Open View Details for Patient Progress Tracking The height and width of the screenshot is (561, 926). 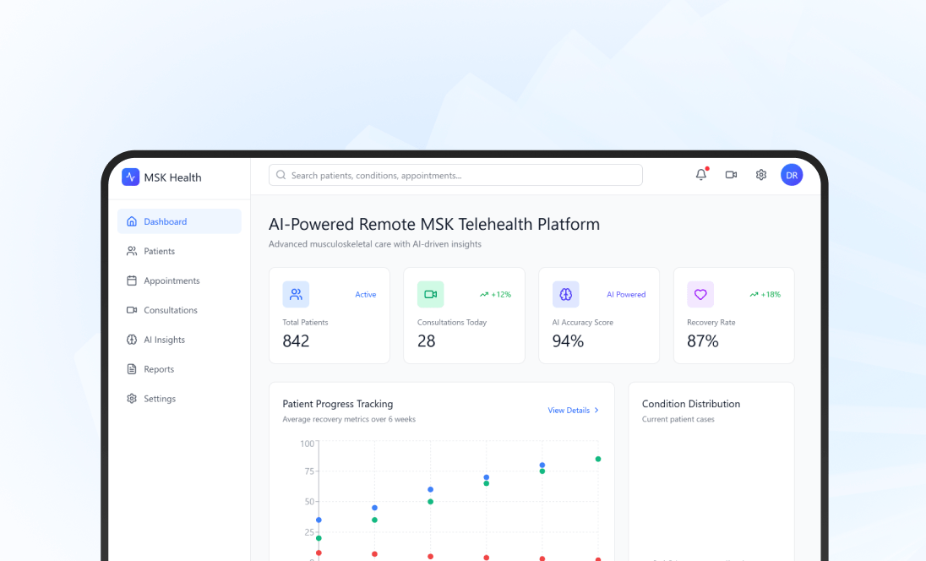[573, 410]
